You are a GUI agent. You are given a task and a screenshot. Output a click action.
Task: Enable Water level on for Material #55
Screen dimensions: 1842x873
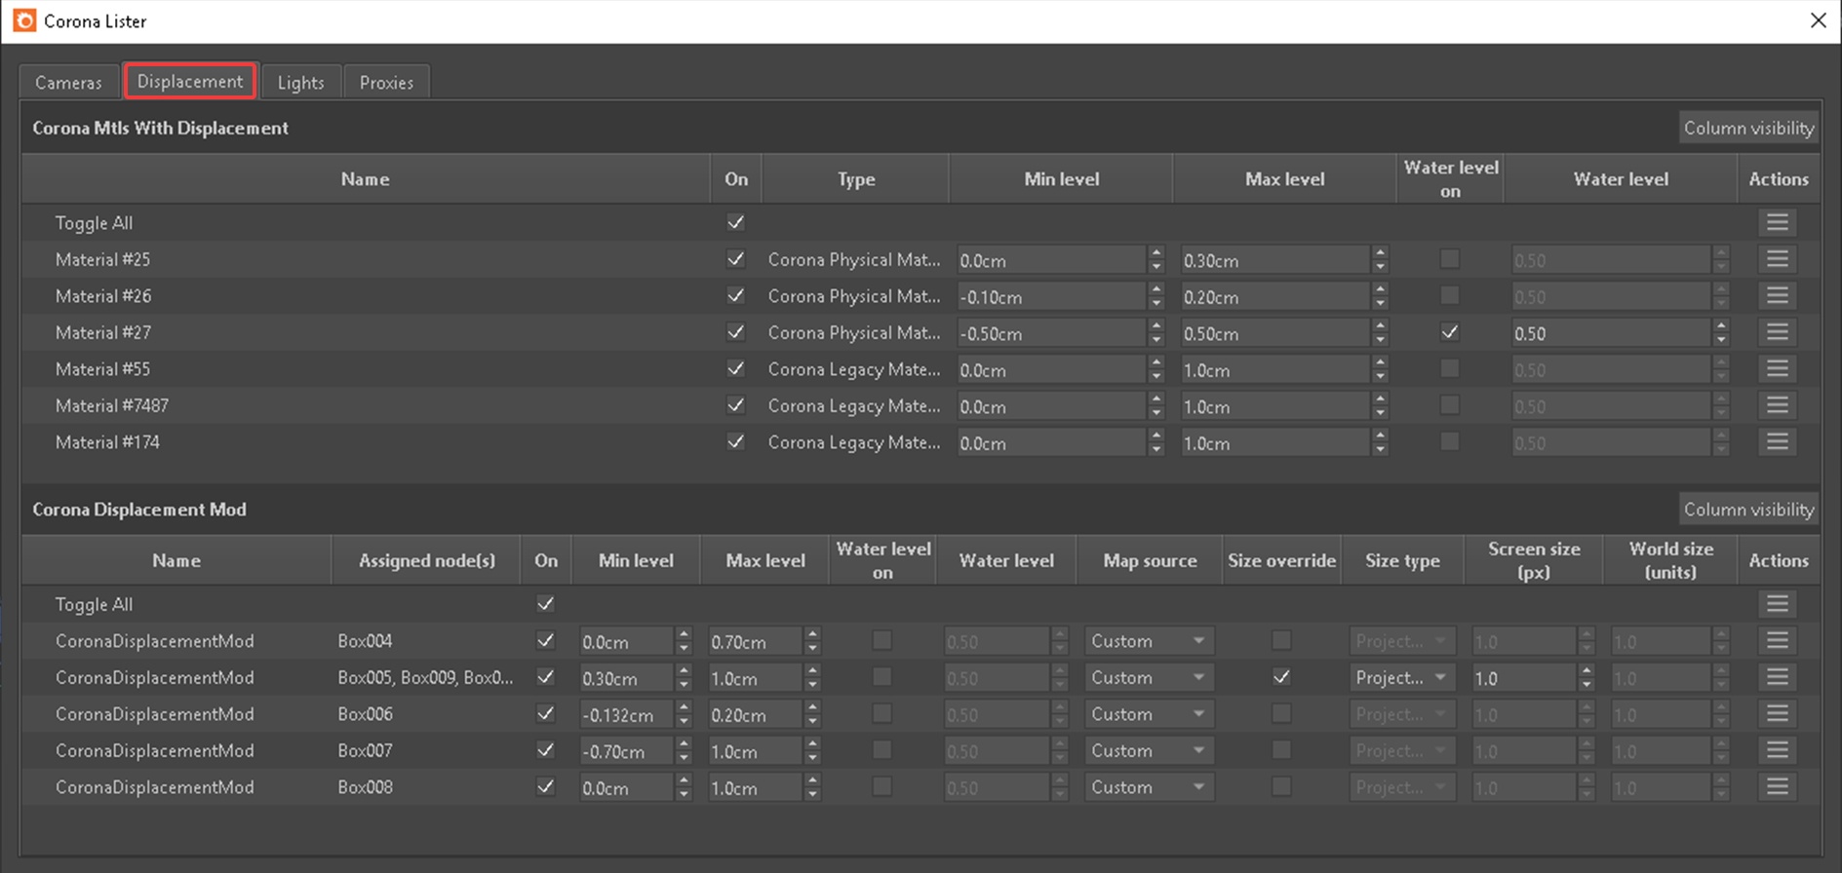coord(1450,368)
